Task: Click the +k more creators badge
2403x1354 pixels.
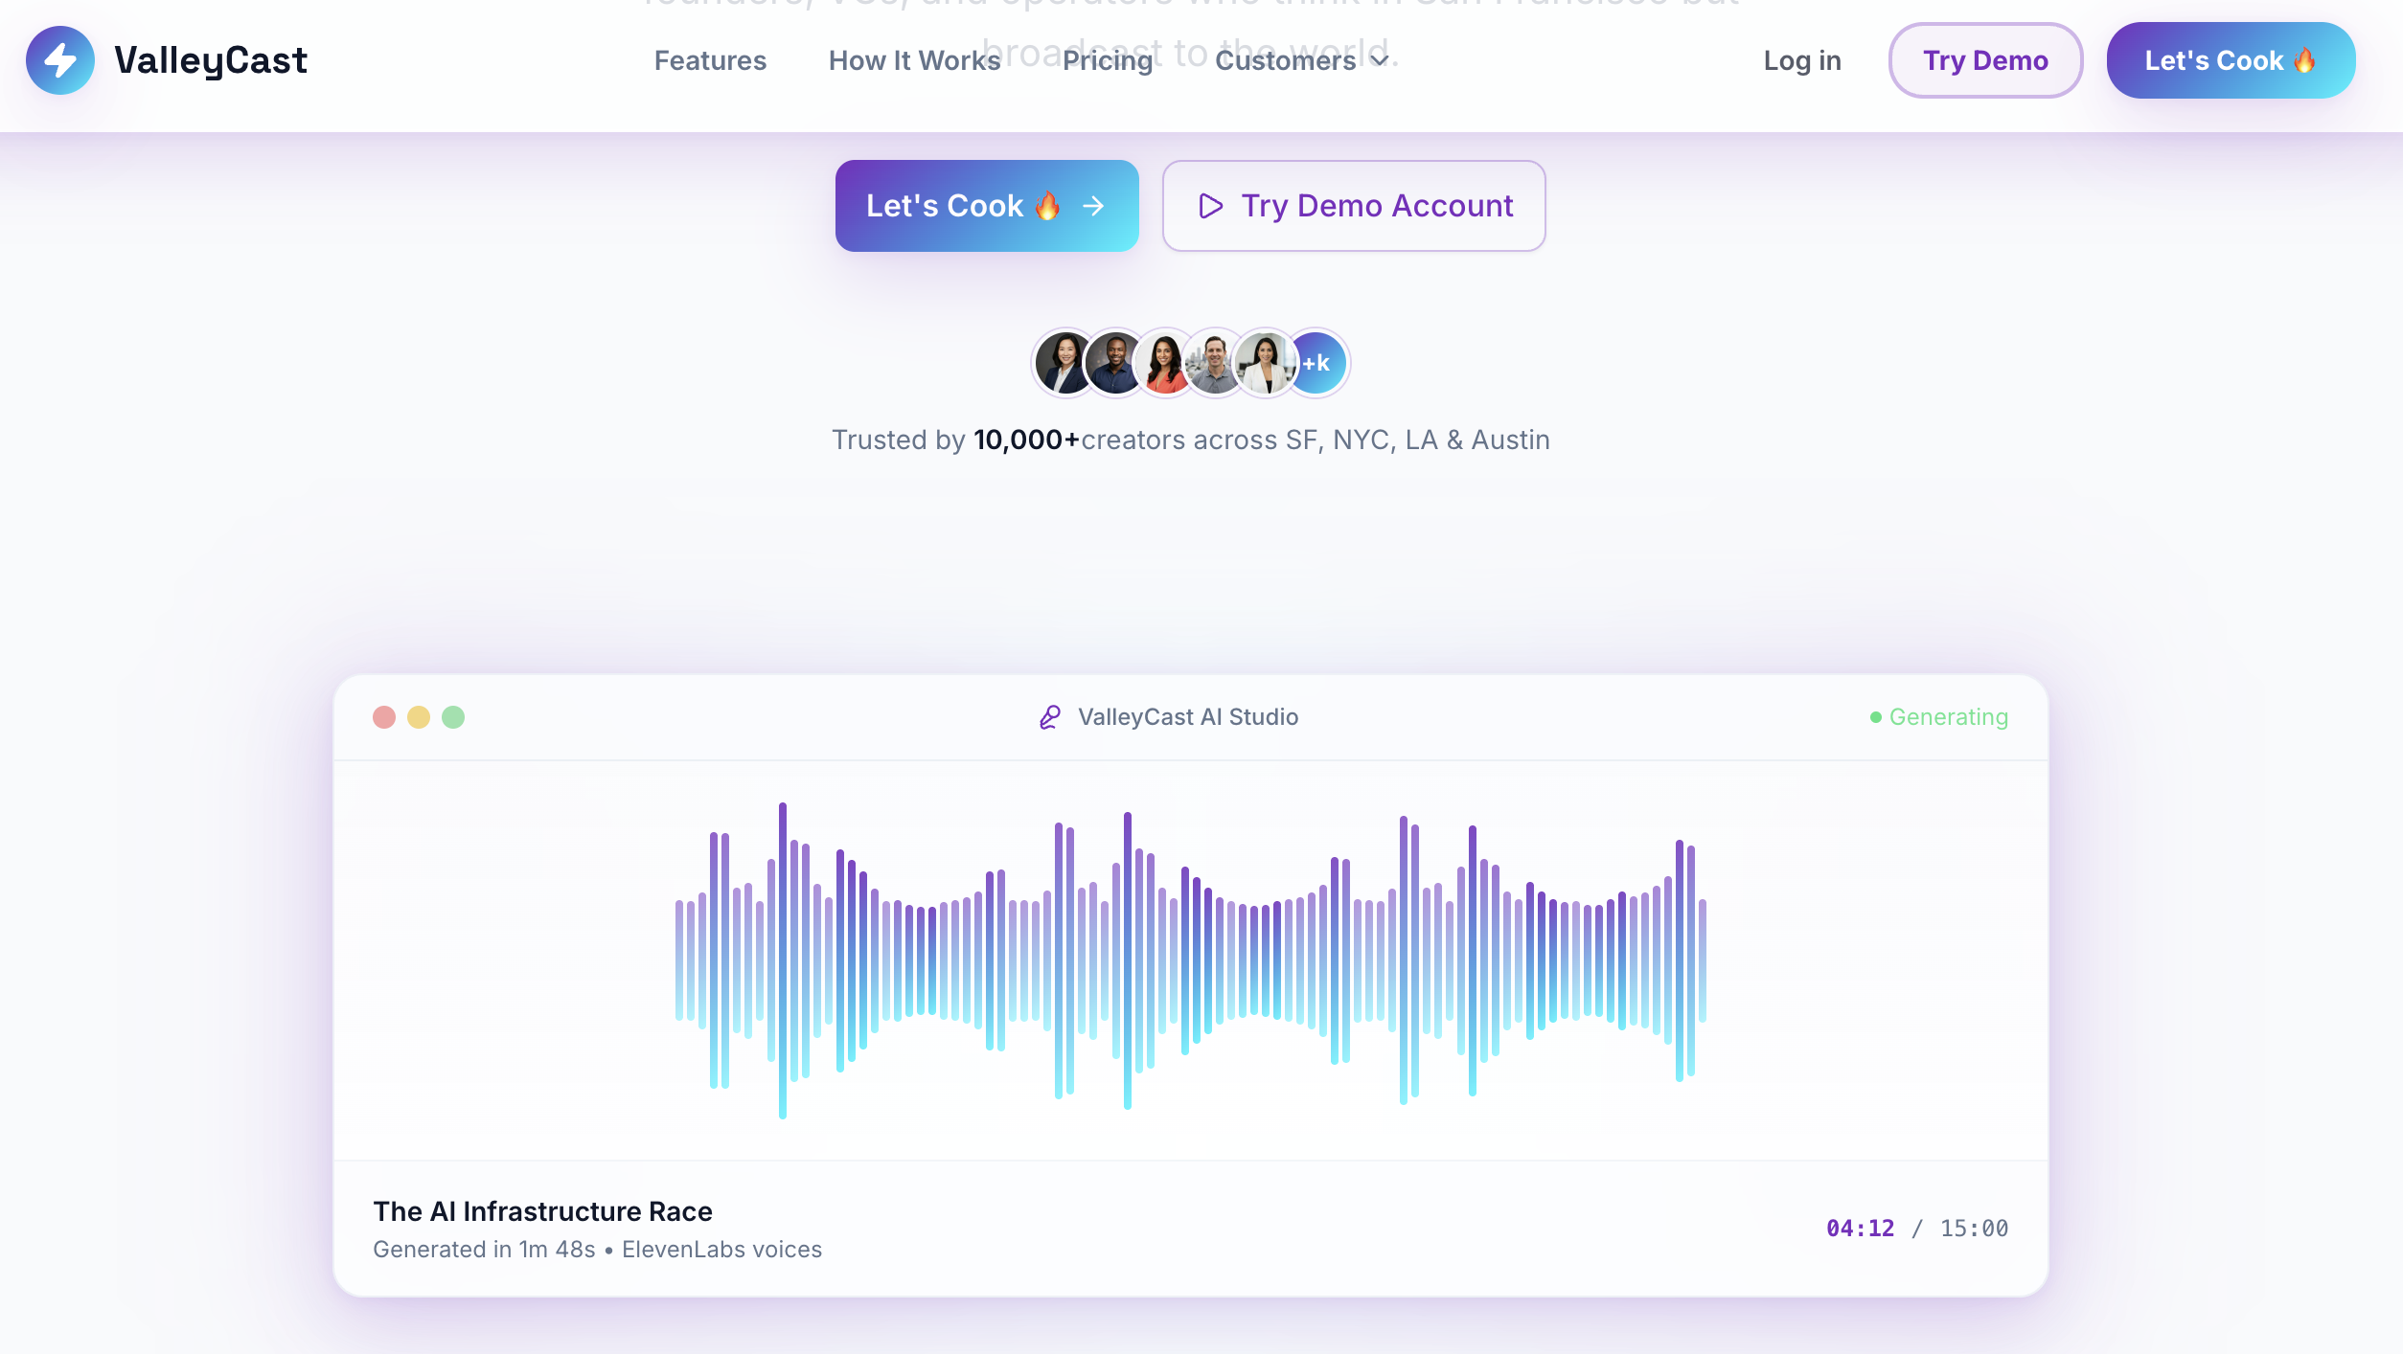Action: 1317,363
